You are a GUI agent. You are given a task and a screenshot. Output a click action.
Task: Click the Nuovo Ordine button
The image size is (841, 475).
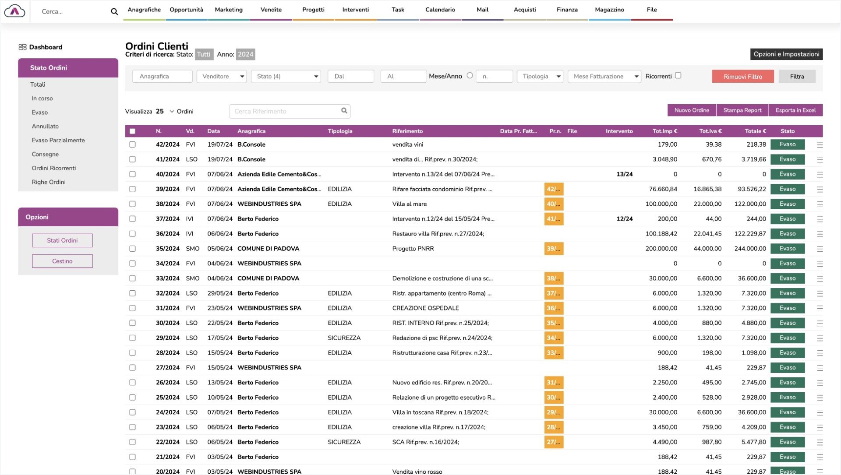[x=691, y=110]
